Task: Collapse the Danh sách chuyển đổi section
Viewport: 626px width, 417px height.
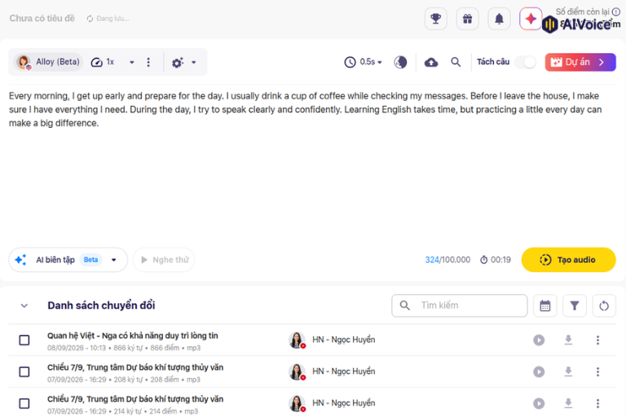Action: 24,305
